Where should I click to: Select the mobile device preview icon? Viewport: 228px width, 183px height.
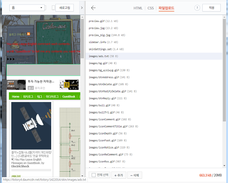53,8
